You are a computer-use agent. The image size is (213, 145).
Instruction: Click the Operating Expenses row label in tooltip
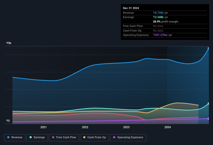(136, 35)
